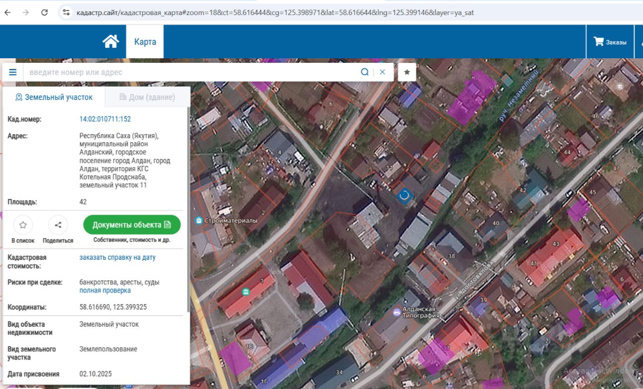Click полная проверка link
The image size is (643, 389).
105,290
